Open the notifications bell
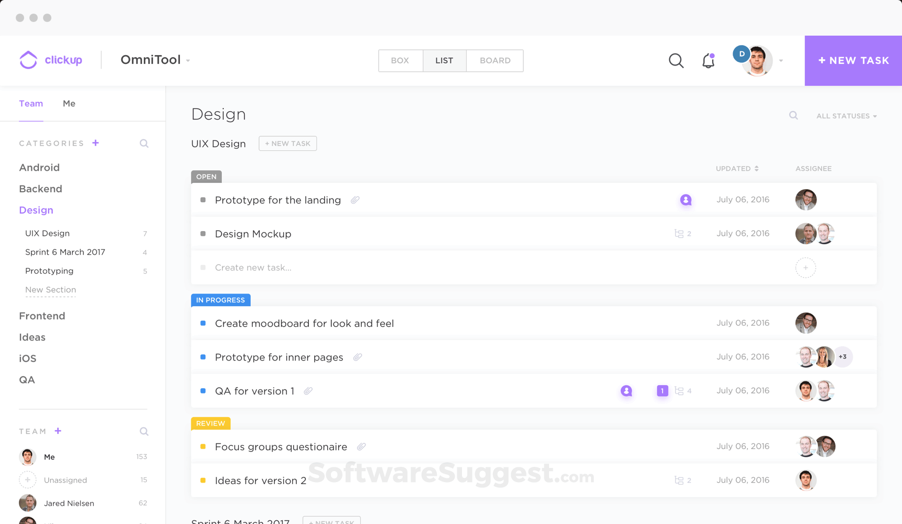The height and width of the screenshot is (524, 902). pyautogui.click(x=708, y=60)
